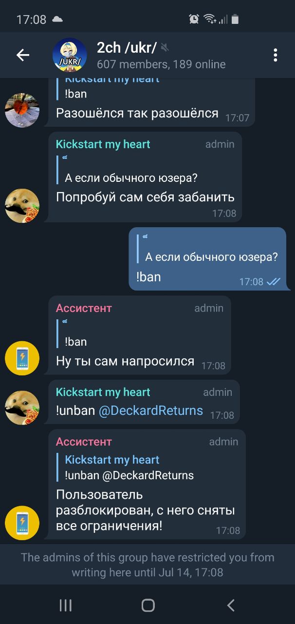Tap the double-check read status on your !ban message

click(274, 282)
